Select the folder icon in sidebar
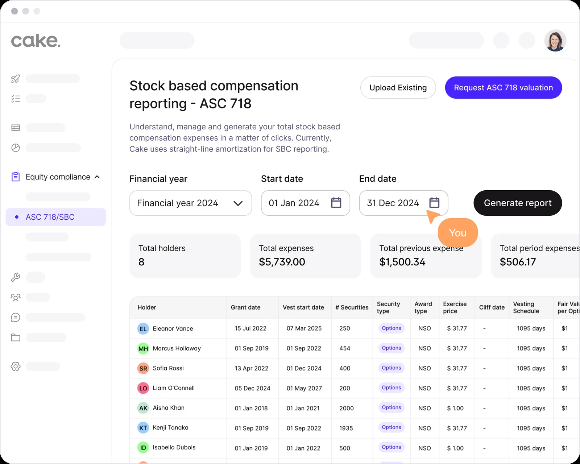This screenshot has width=580, height=464. pyautogui.click(x=16, y=337)
